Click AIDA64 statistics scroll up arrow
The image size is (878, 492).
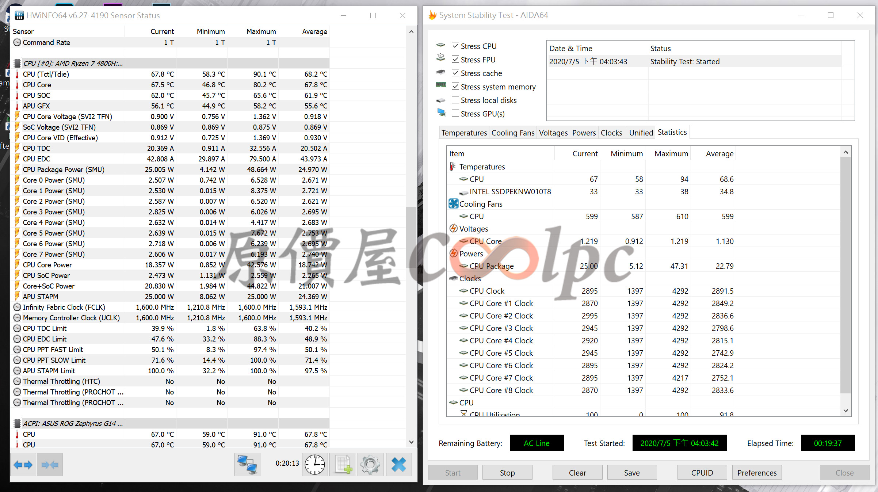tap(845, 152)
